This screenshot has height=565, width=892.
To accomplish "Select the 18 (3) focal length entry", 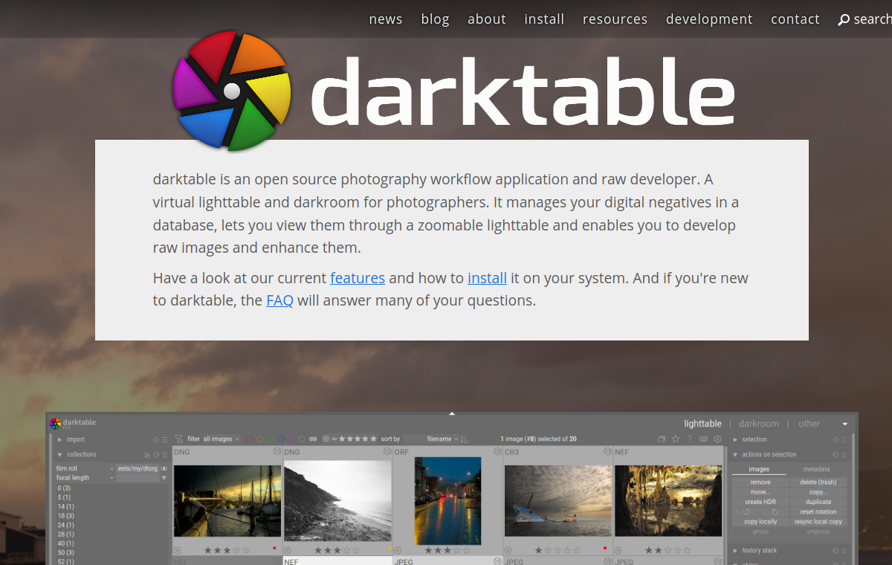I will click(66, 515).
